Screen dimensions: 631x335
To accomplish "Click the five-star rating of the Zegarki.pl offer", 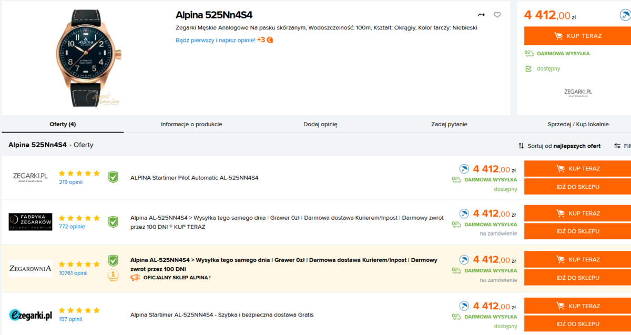I will (79, 173).
